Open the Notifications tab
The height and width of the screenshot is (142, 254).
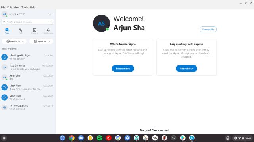[x=48, y=31]
